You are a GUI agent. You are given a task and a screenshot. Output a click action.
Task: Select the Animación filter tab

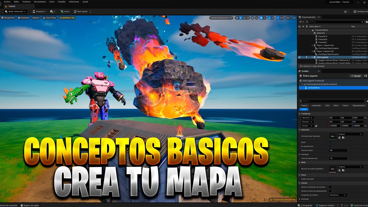pyautogui.click(x=316, y=106)
